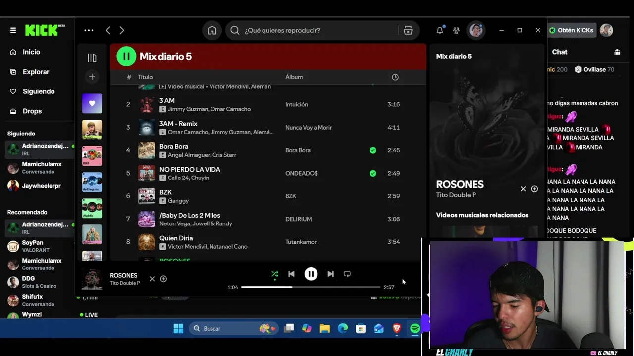This screenshot has width=634, height=356.
Task: Open Spotify from the taskbar
Action: click(x=415, y=328)
